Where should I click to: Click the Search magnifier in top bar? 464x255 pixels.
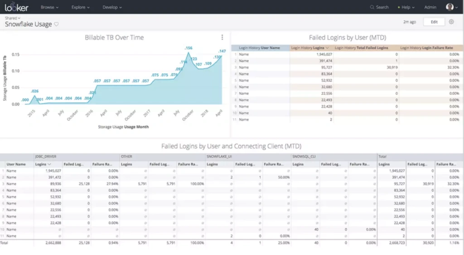(x=372, y=7)
